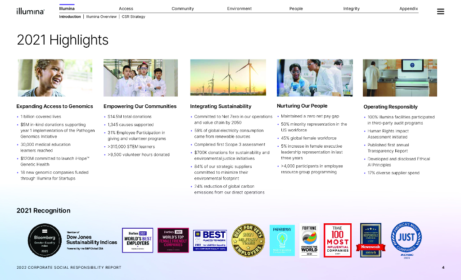Click the 'Published first annual Transparency Report' bullet
The width and height of the screenshot is (461, 280).
[388, 148]
